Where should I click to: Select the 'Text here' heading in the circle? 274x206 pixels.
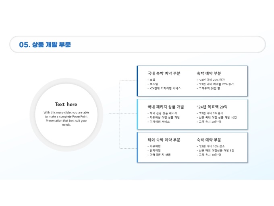(66, 104)
